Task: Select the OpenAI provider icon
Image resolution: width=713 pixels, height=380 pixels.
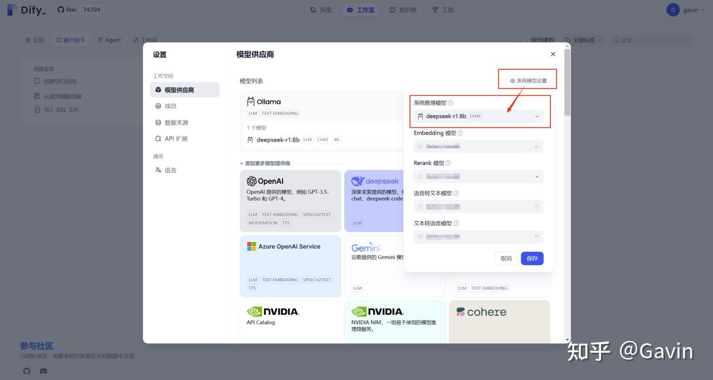Action: click(x=252, y=182)
